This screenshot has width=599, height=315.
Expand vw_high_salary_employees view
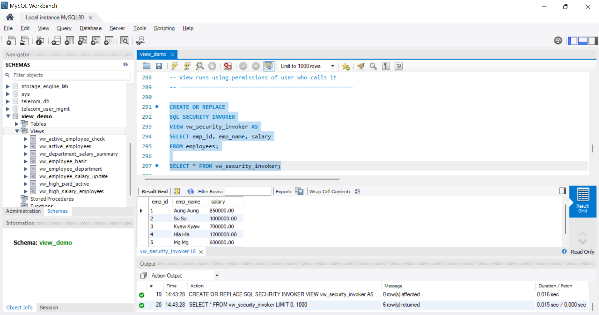(26, 191)
